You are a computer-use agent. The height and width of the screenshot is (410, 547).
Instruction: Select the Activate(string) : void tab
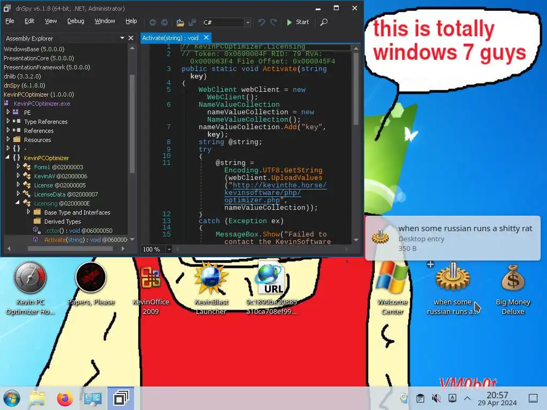[x=170, y=38]
